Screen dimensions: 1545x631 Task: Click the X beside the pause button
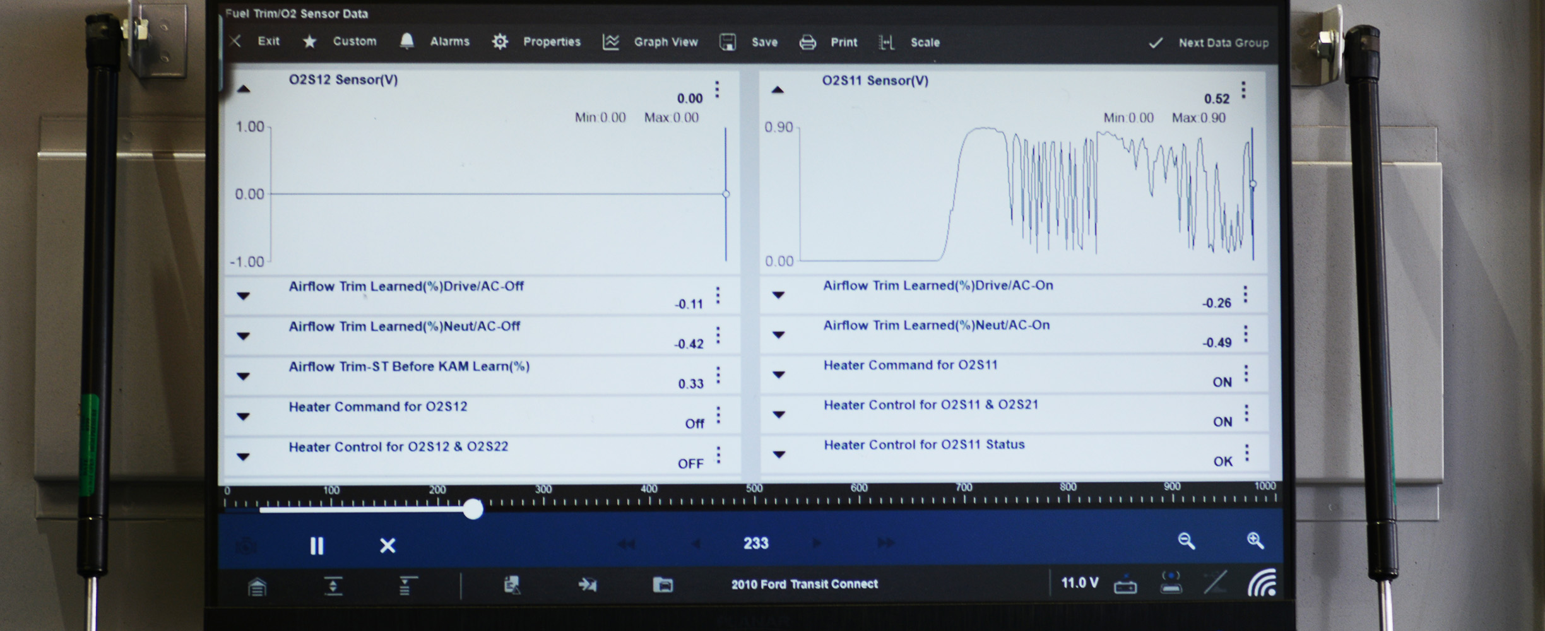[x=388, y=546]
